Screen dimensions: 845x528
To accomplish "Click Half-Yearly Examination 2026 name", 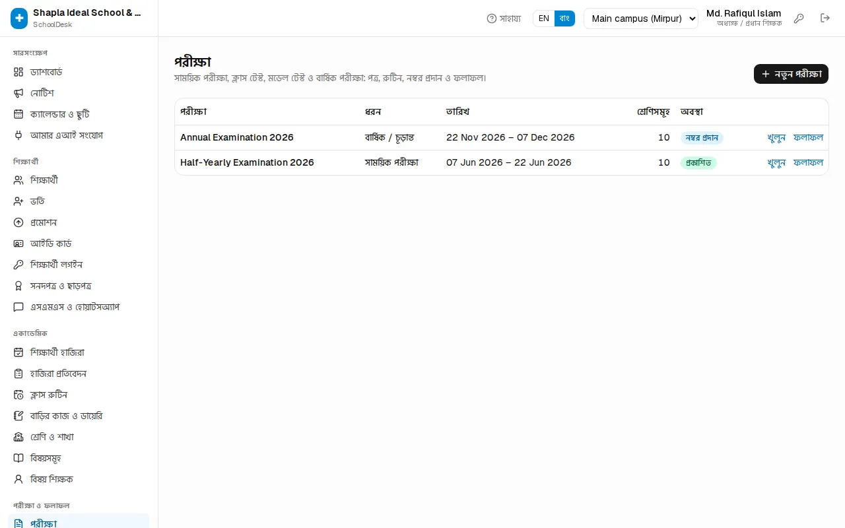I will (247, 162).
